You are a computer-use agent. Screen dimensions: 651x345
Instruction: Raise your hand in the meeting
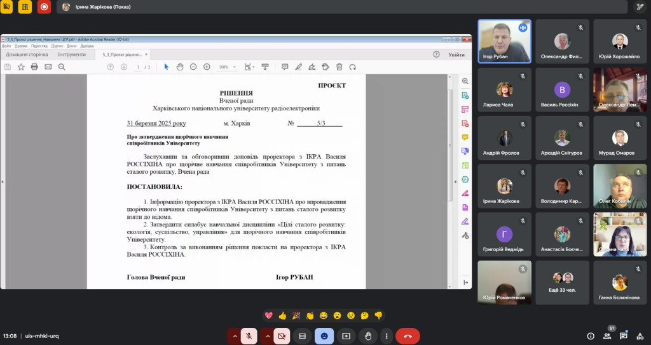(367, 335)
